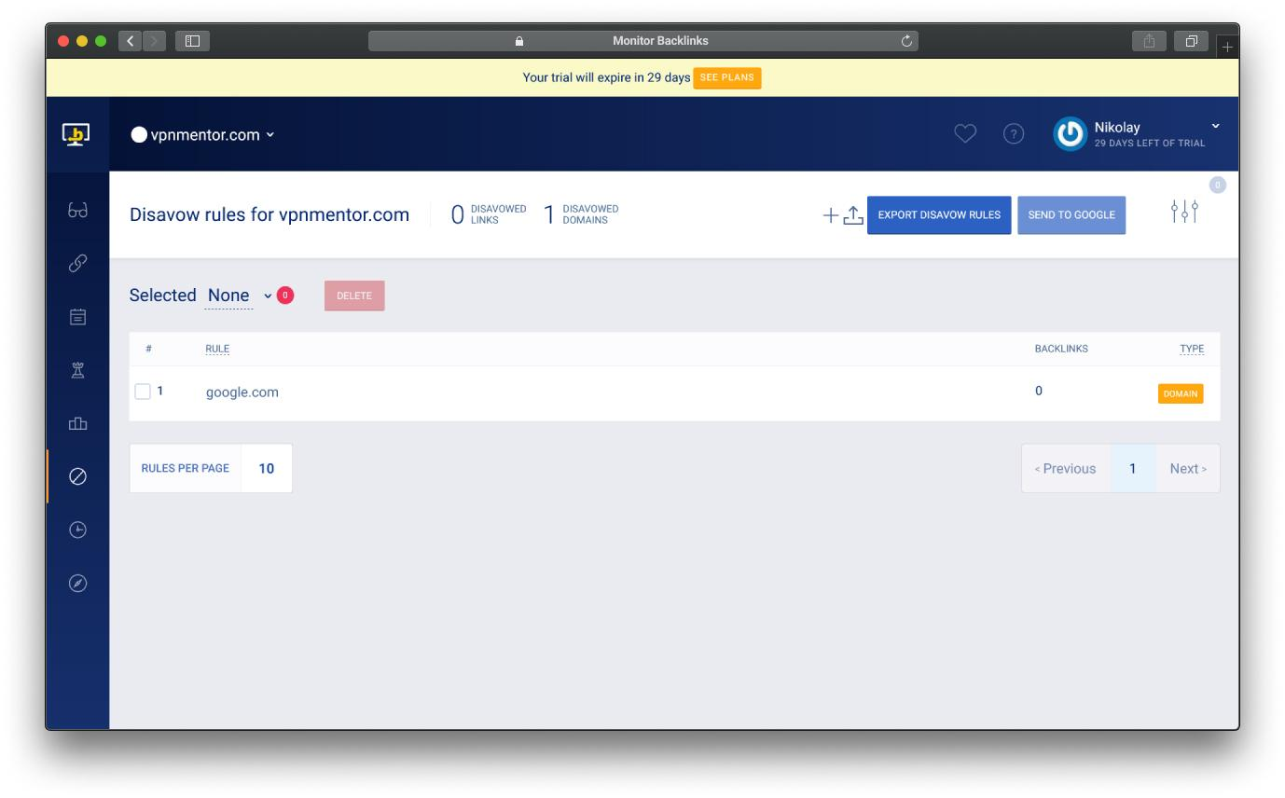Open the glasses overview sidebar icon
1285x798 pixels.
(77, 211)
